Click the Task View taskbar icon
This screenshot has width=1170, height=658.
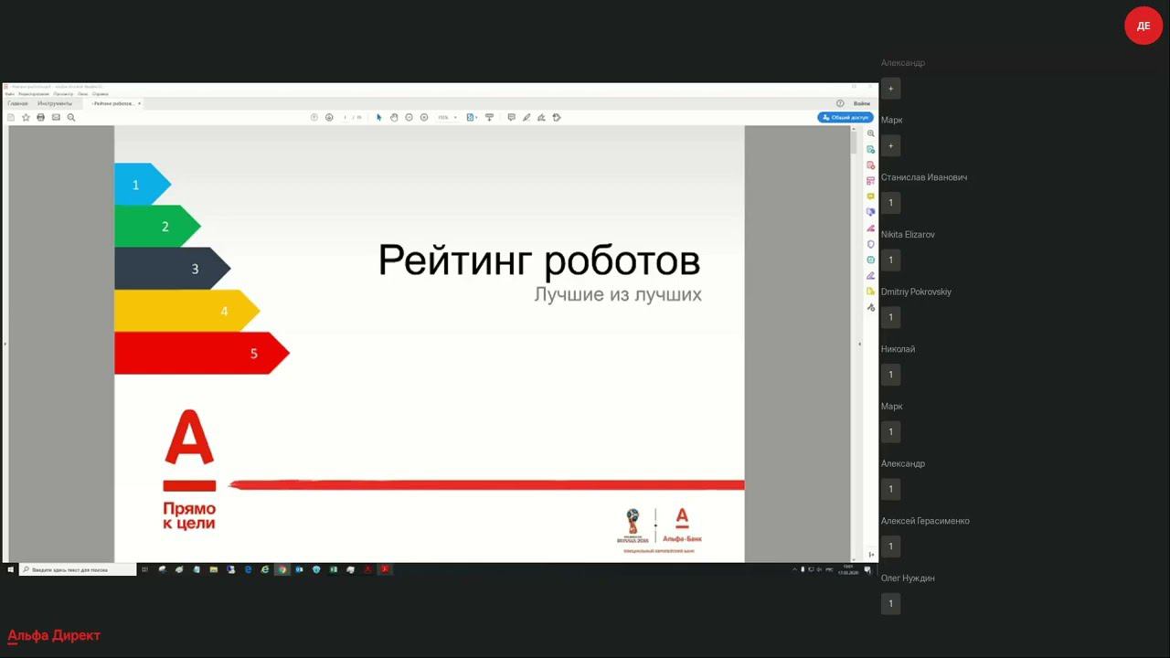click(x=144, y=569)
